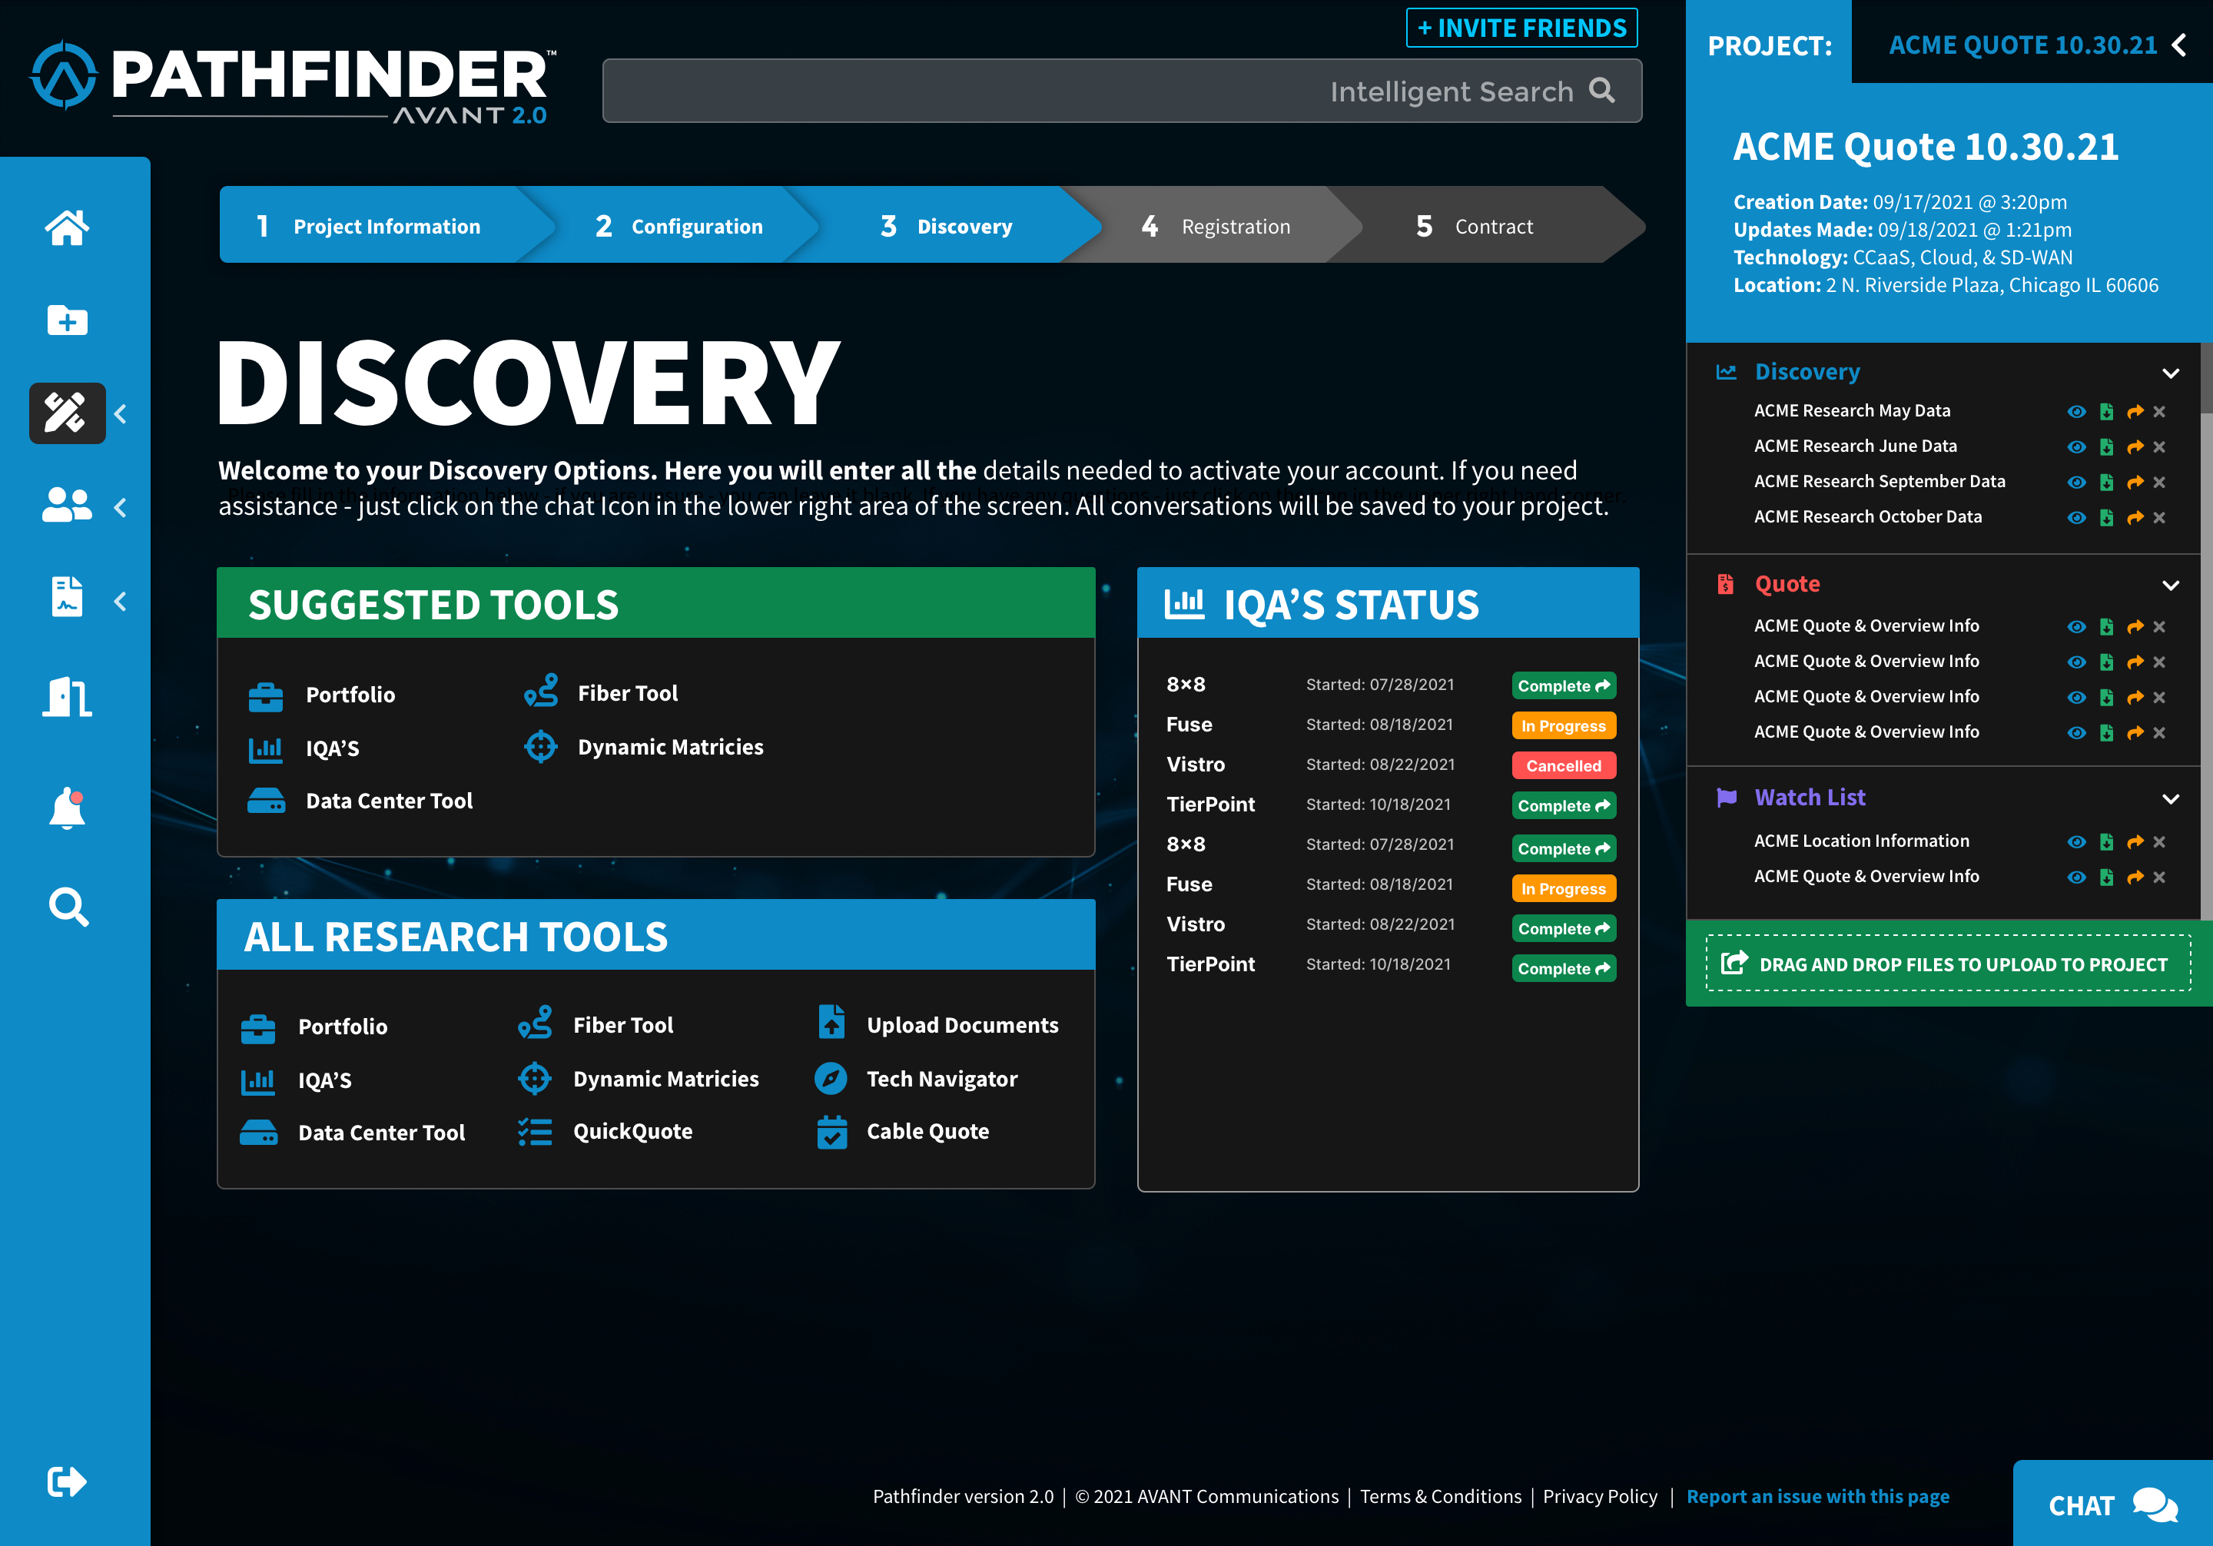Expand the design tools sidebar submenu chevron
The width and height of the screenshot is (2213, 1546).
click(121, 414)
